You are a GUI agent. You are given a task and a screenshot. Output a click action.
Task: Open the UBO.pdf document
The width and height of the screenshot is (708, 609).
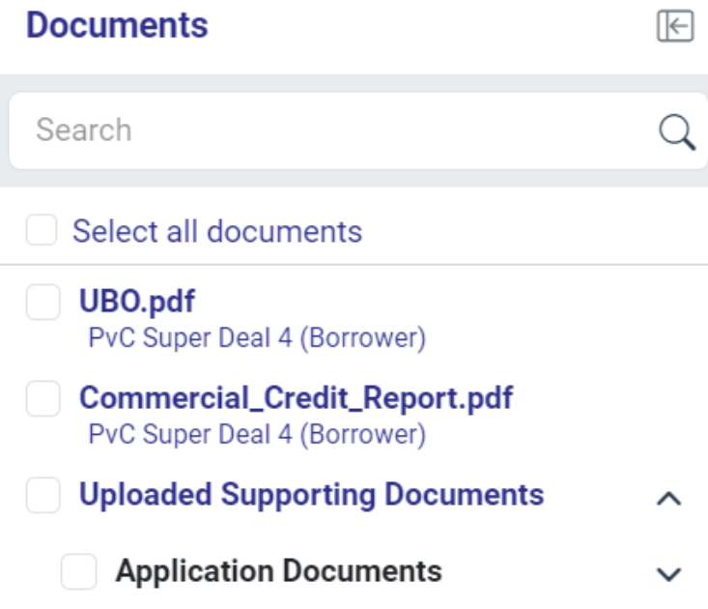(137, 302)
